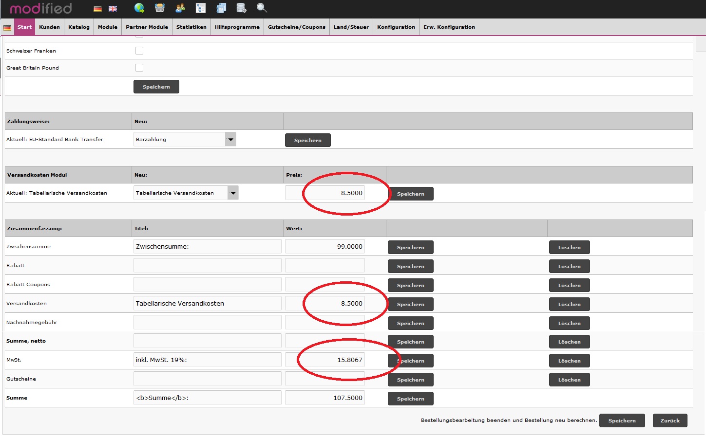706x438 pixels.
Task: Open orders via shopping basket icon
Action: (160, 8)
